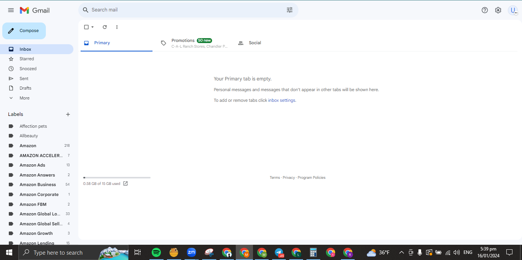Screen dimensions: 522x260
Task: Open the Amazon Growth label
Action: click(x=37, y=233)
